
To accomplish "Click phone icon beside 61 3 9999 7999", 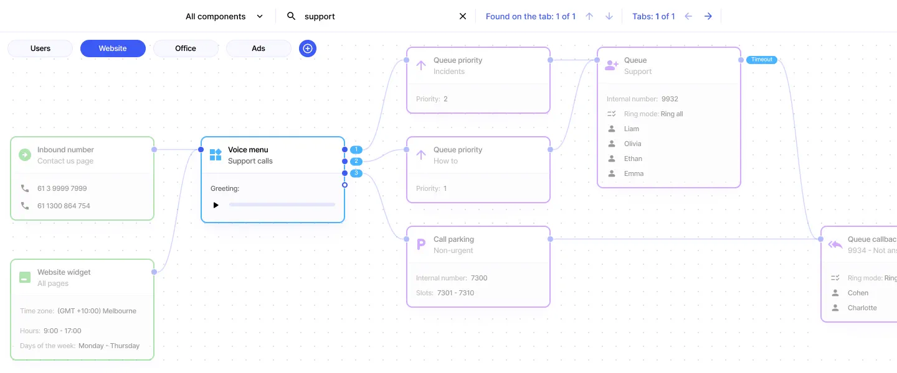I will point(25,188).
